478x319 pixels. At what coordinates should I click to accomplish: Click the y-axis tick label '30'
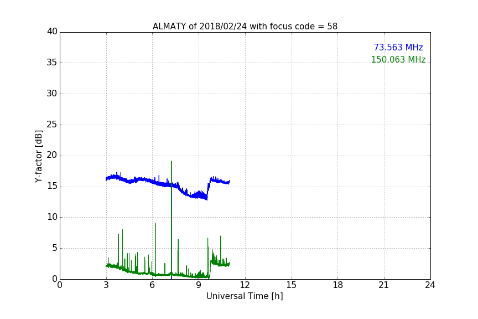pyautogui.click(x=52, y=94)
